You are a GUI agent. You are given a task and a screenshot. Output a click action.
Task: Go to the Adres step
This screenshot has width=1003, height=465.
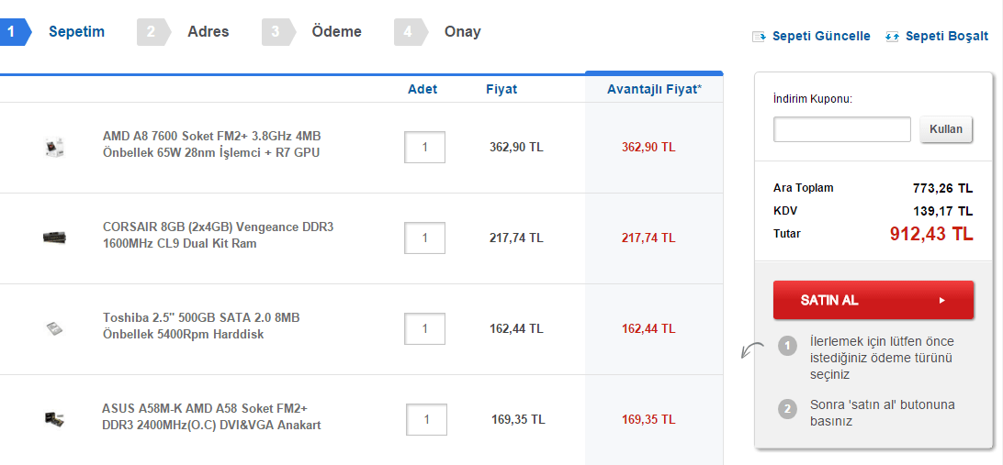tap(208, 32)
